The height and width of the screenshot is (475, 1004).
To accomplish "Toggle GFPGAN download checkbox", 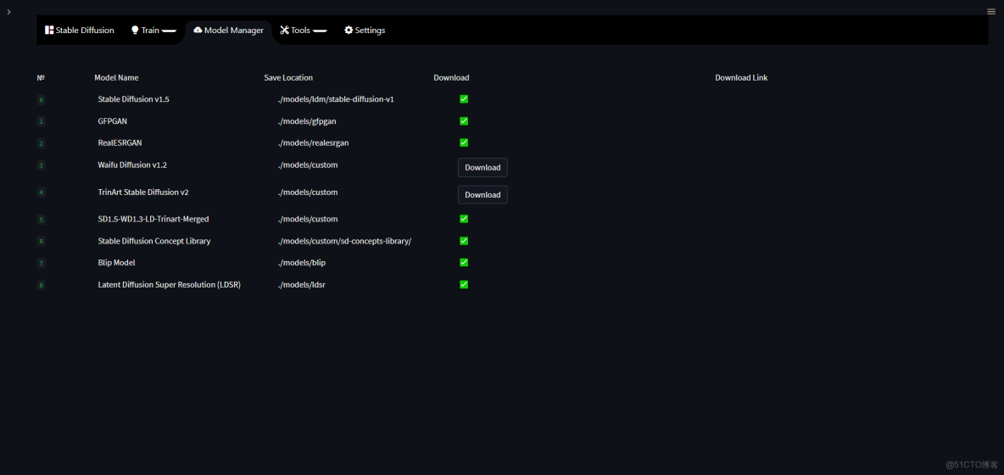I will pos(464,121).
